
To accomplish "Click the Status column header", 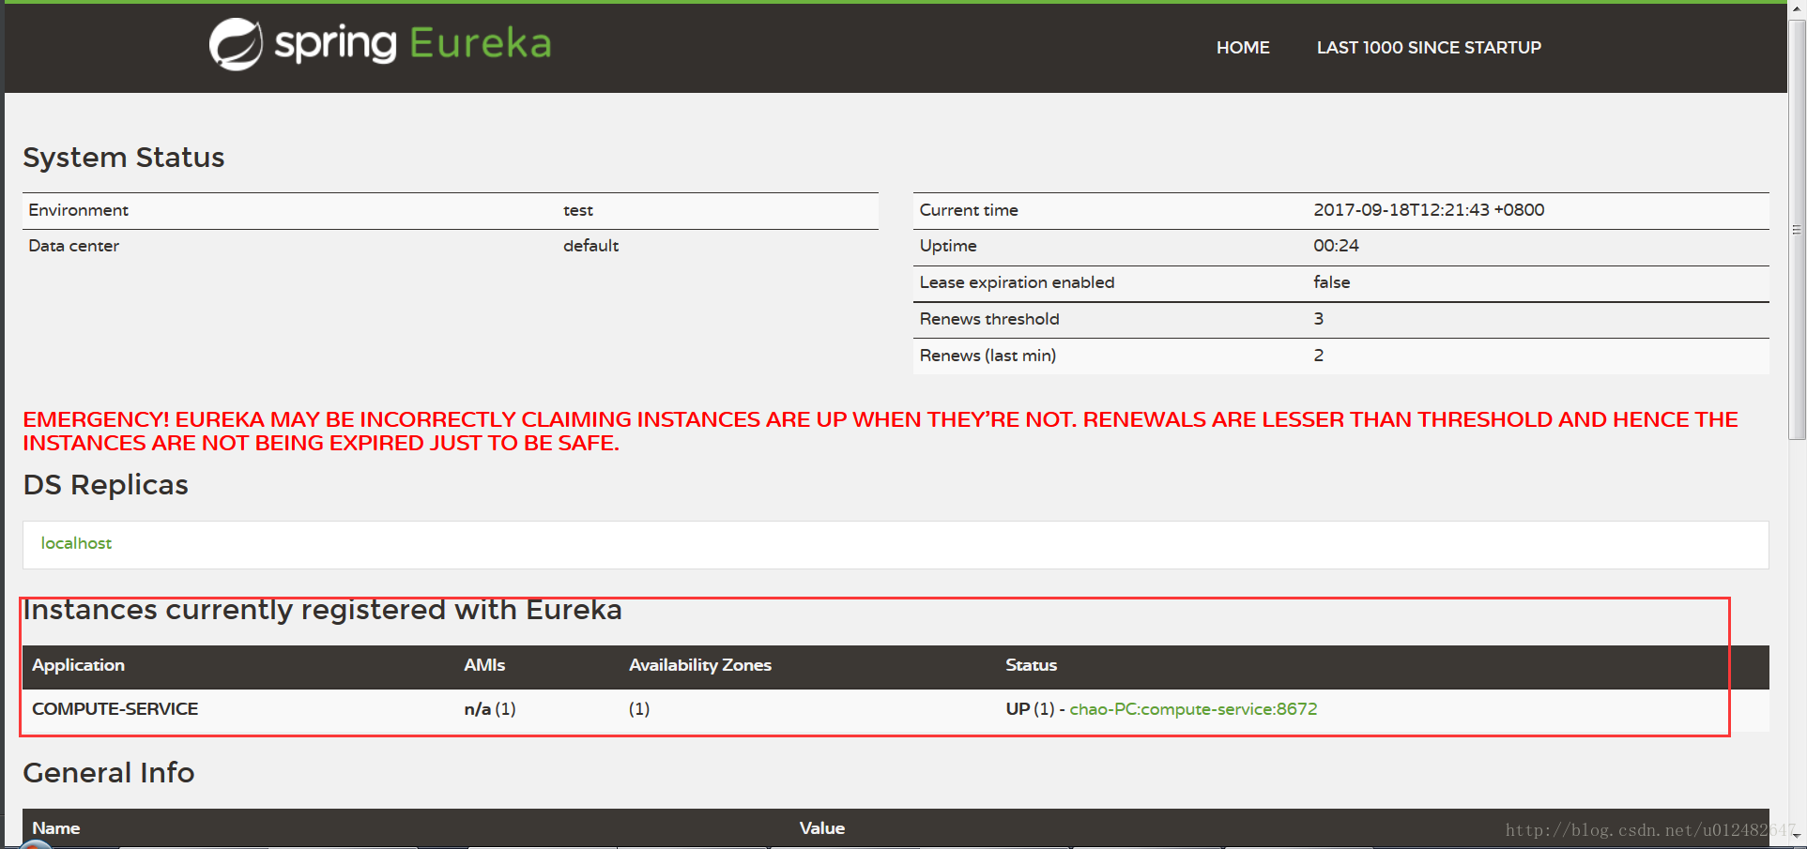I will point(1031,665).
